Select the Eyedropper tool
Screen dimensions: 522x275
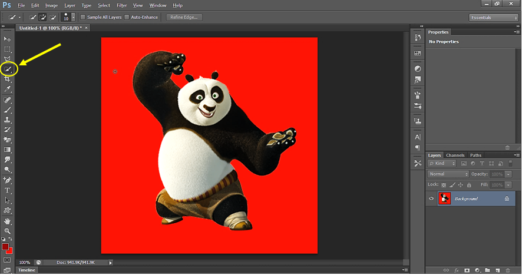coord(7,89)
